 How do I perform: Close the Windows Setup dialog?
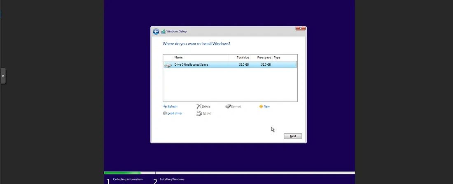pyautogui.click(x=301, y=28)
